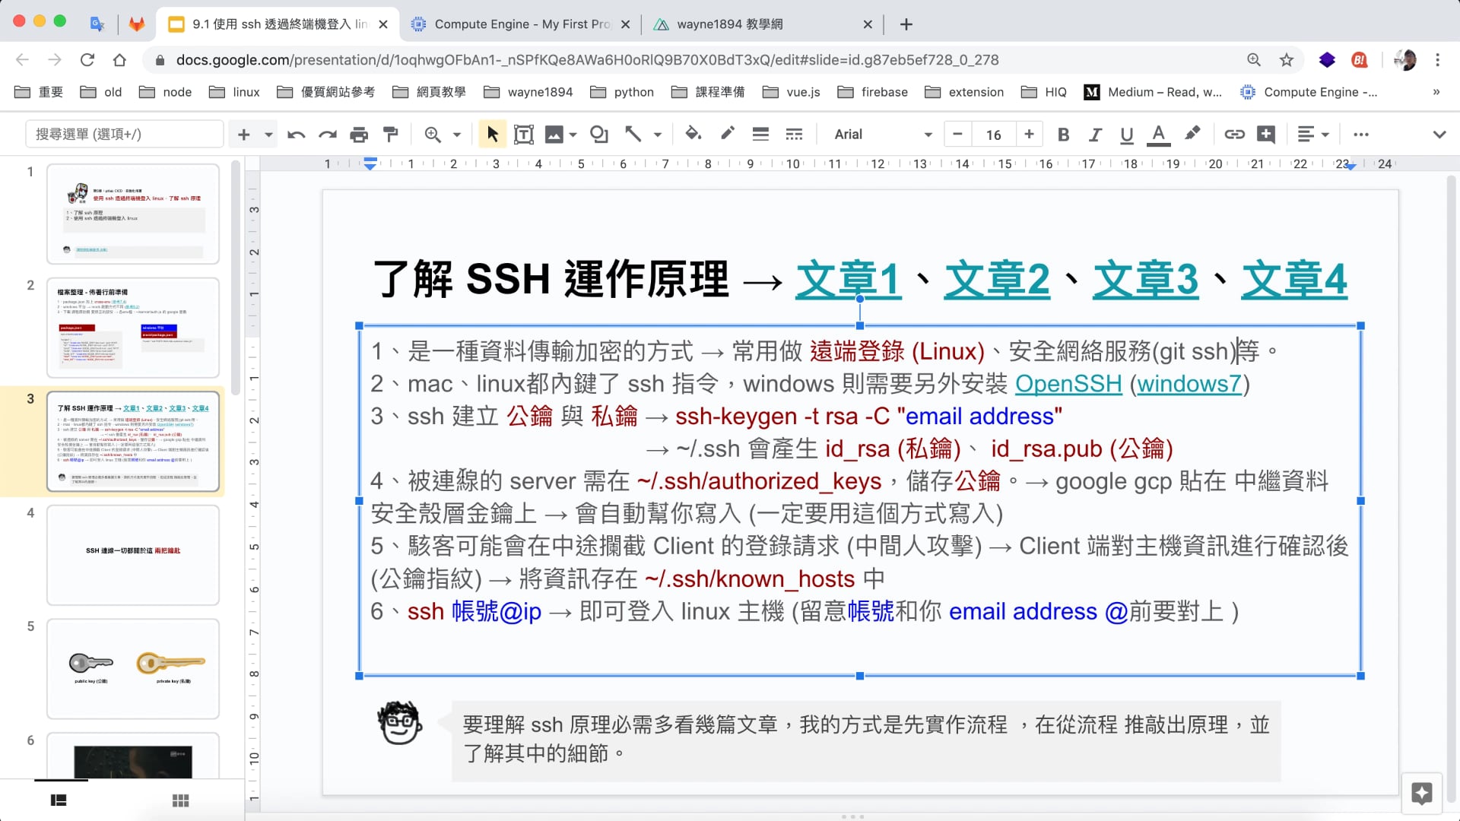The height and width of the screenshot is (821, 1460).
Task: Click the insert link icon
Action: tap(1233, 135)
